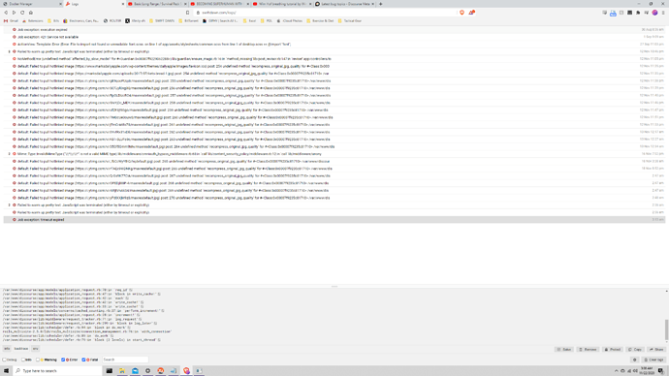Switch to the BECOMING SUPERHUMAN tab

218,4
